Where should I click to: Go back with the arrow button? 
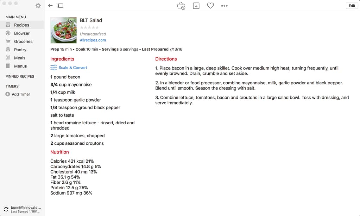pyautogui.click(x=50, y=6)
